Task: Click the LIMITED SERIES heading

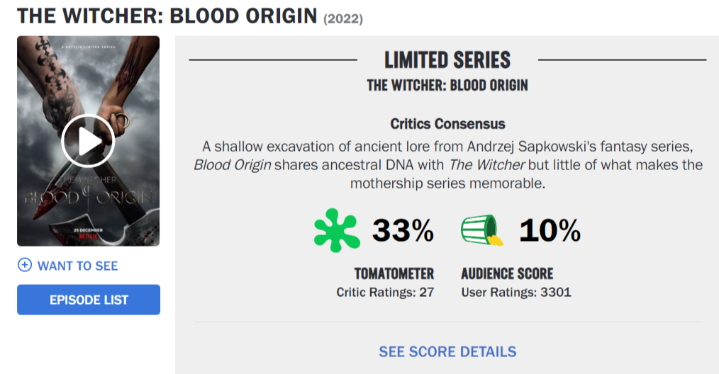Action: 447,59
